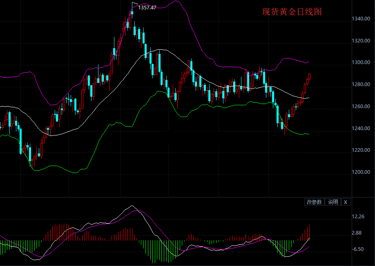375x266 pixels.
Task: Select the 1320.00 price axis label
Action: click(x=362, y=41)
